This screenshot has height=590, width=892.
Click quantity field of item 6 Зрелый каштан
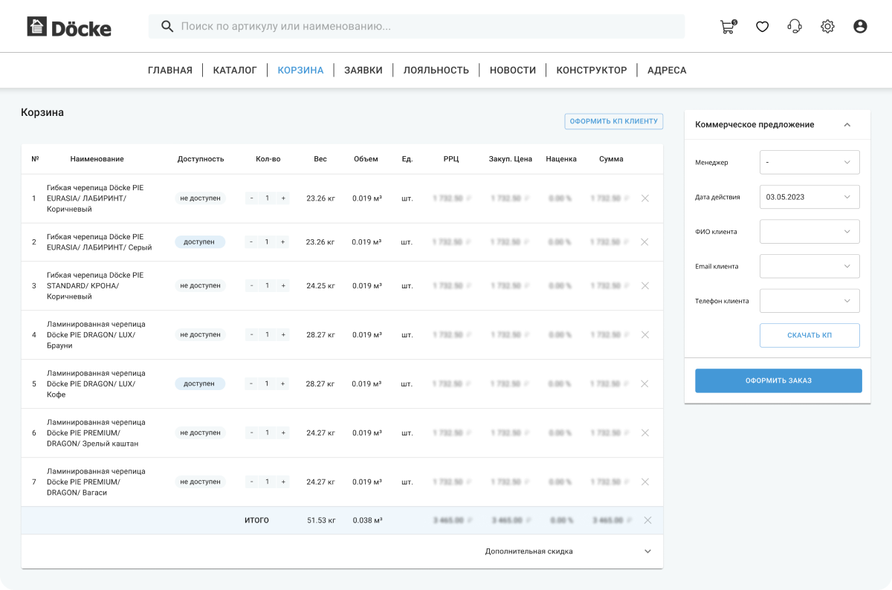[267, 432]
